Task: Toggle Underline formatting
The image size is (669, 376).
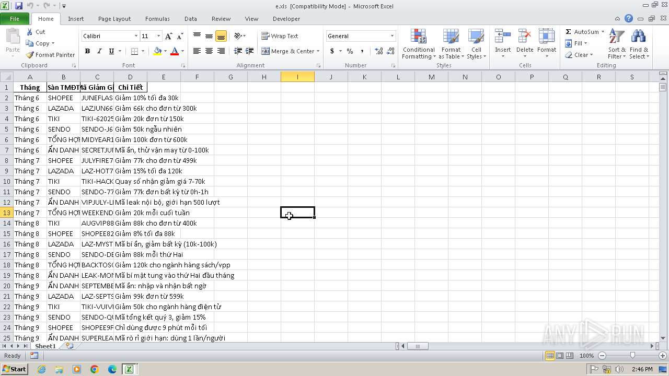Action: [x=111, y=51]
